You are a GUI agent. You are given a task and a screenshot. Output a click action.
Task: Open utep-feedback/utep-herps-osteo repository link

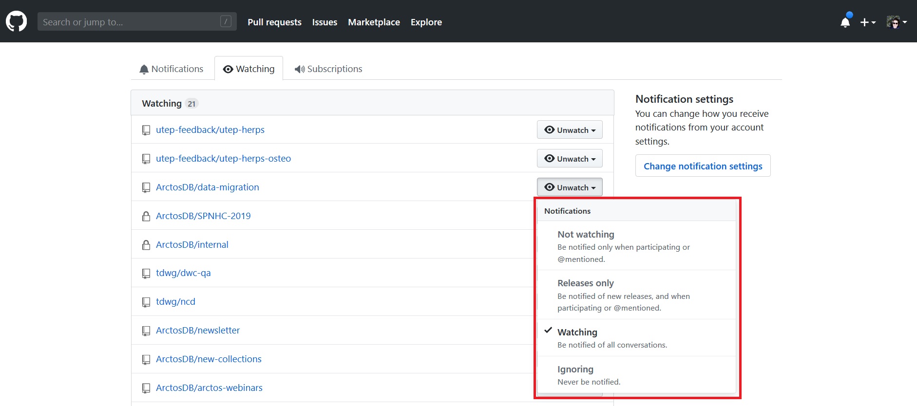(223, 159)
